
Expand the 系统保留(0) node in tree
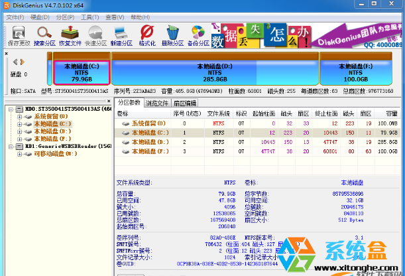tap(20, 117)
